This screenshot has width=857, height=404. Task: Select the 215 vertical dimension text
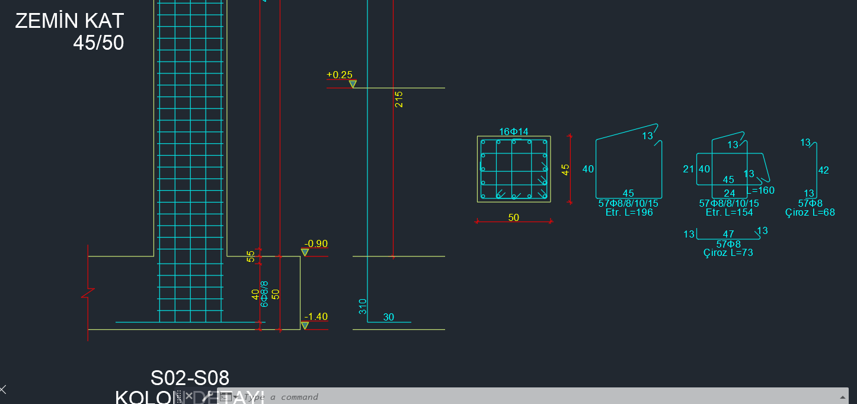click(399, 98)
